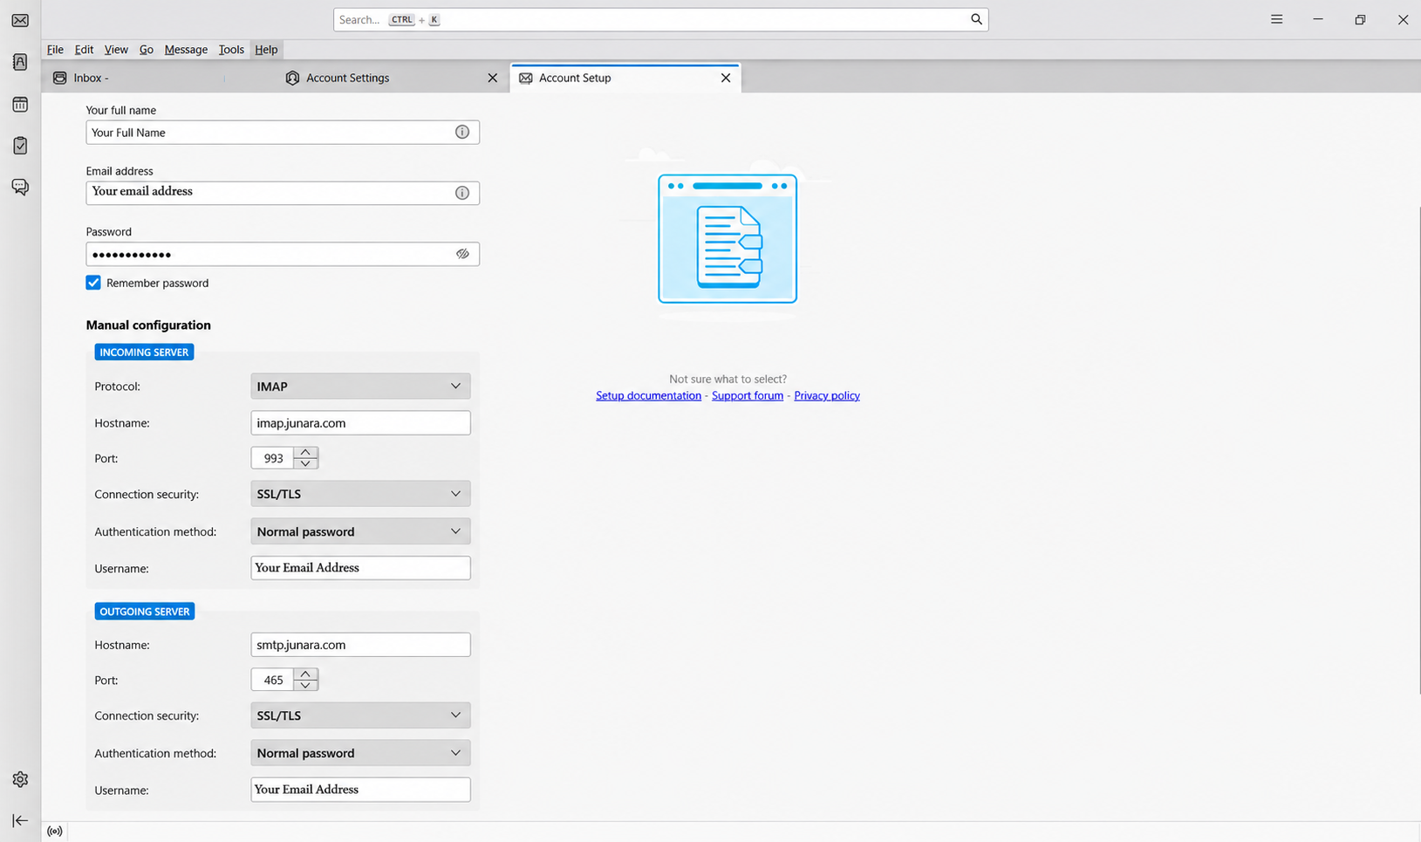Decrease outgoing port 465 with down arrow

click(x=305, y=685)
